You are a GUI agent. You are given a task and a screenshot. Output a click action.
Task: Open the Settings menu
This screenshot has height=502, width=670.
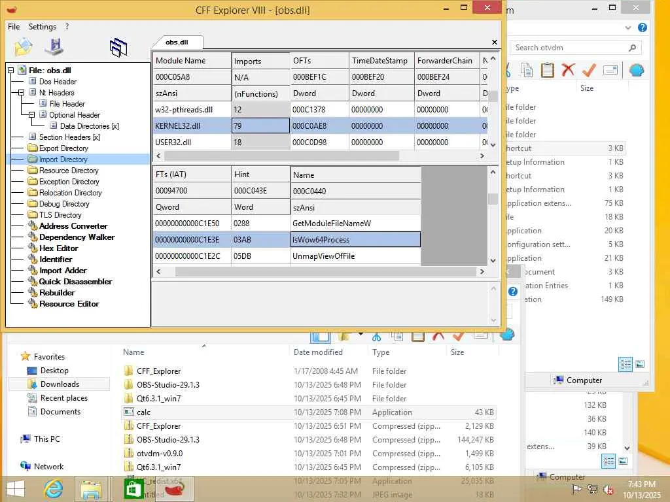pos(43,26)
